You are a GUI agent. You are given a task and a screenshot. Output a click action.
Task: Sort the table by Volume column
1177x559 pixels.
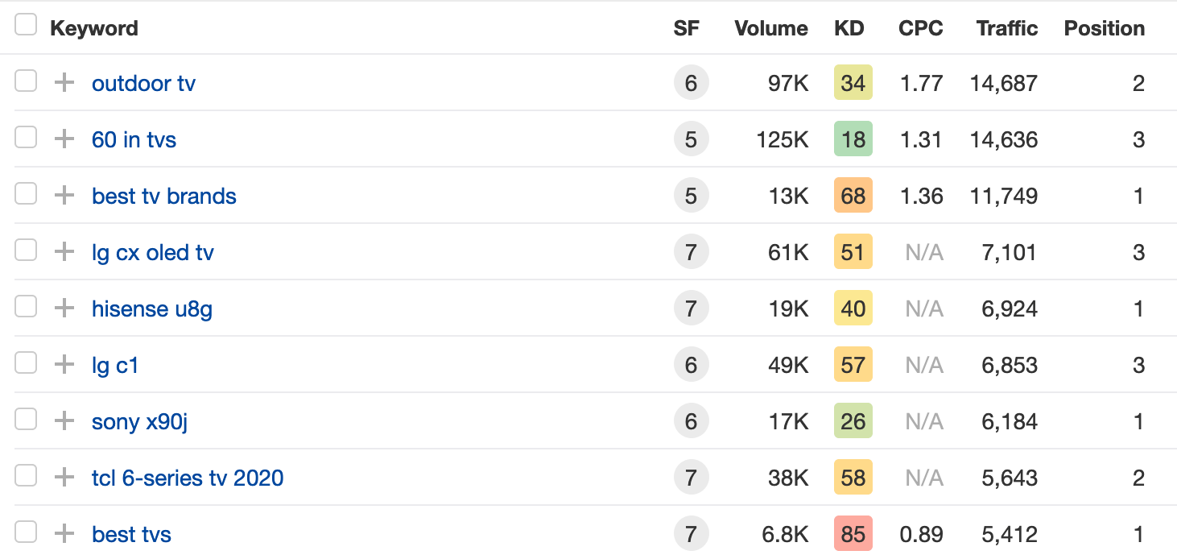pyautogui.click(x=770, y=28)
